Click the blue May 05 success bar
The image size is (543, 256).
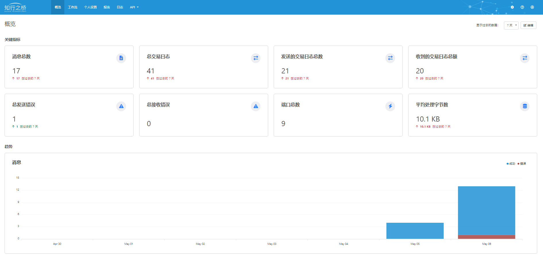[415, 231]
